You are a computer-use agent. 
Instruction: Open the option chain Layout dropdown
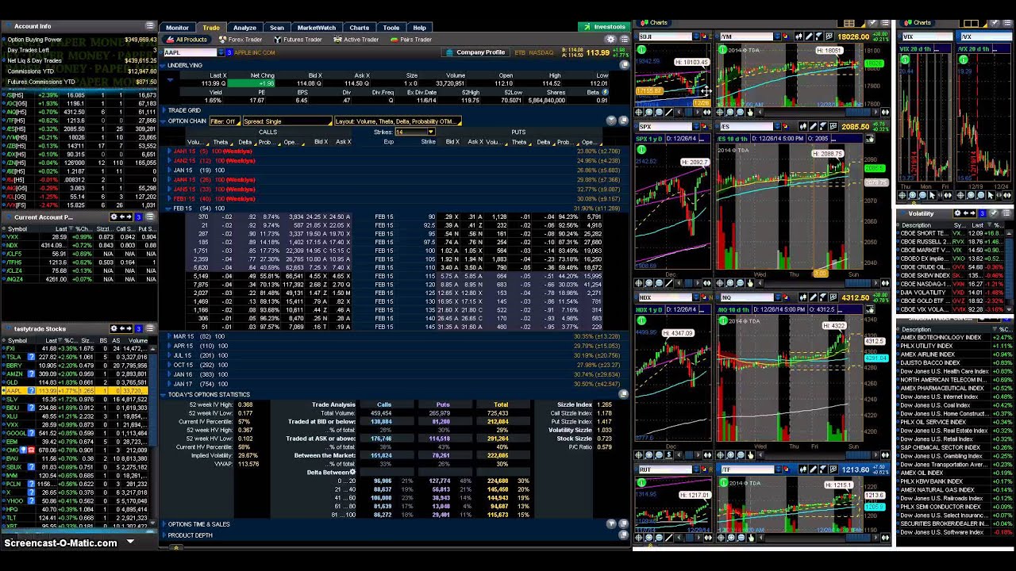click(x=398, y=121)
